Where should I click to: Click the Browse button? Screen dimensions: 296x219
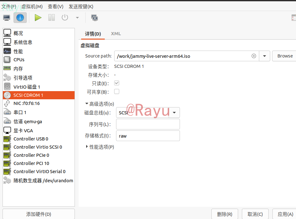pos(285,56)
